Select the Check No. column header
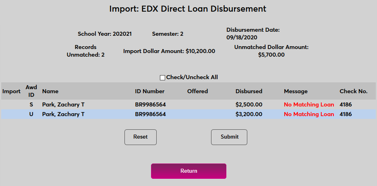377x186 pixels. pyautogui.click(x=354, y=91)
